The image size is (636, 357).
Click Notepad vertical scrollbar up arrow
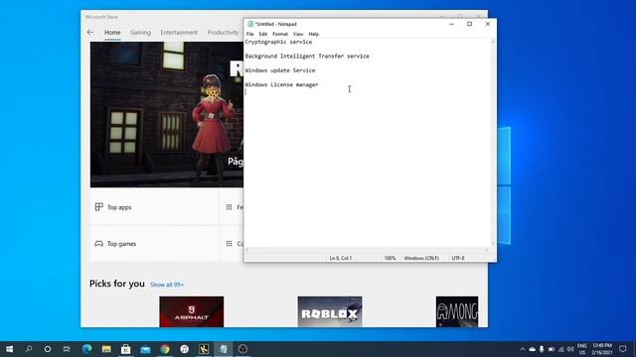[493, 42]
